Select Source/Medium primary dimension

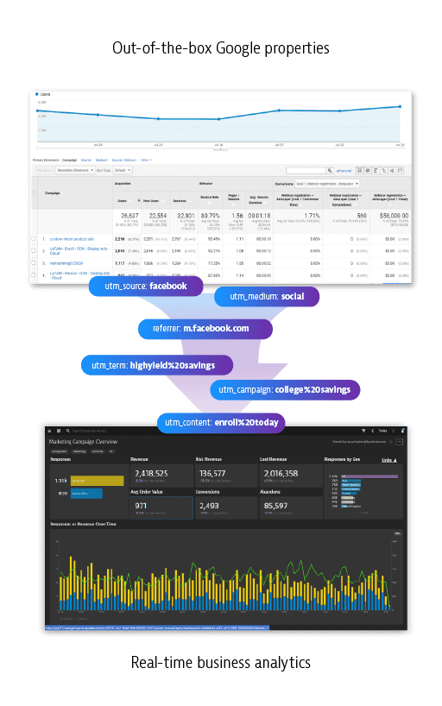[x=124, y=160]
